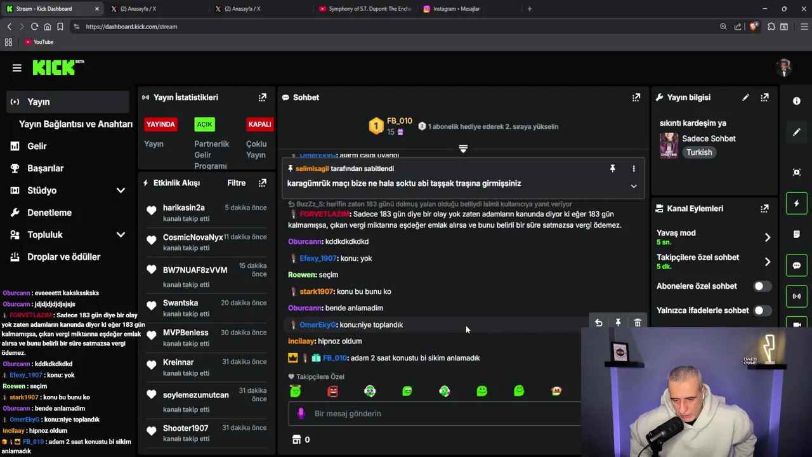Click the document icon in right sidebar

pyautogui.click(x=797, y=234)
